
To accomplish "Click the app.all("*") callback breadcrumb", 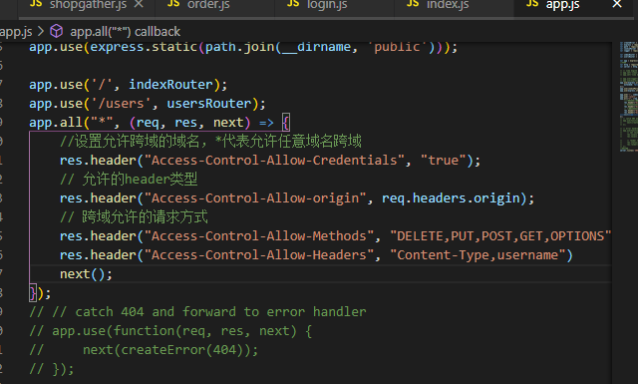I will click(125, 31).
